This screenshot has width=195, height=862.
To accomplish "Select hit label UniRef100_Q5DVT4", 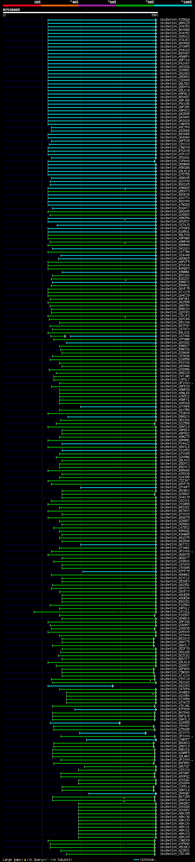I will coord(175,87).
